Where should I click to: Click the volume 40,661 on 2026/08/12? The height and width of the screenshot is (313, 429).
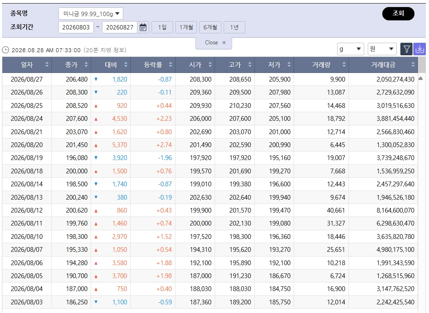coord(336,210)
